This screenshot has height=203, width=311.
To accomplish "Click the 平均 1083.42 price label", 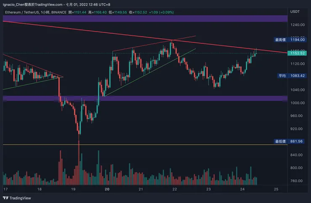I will coord(292,76).
